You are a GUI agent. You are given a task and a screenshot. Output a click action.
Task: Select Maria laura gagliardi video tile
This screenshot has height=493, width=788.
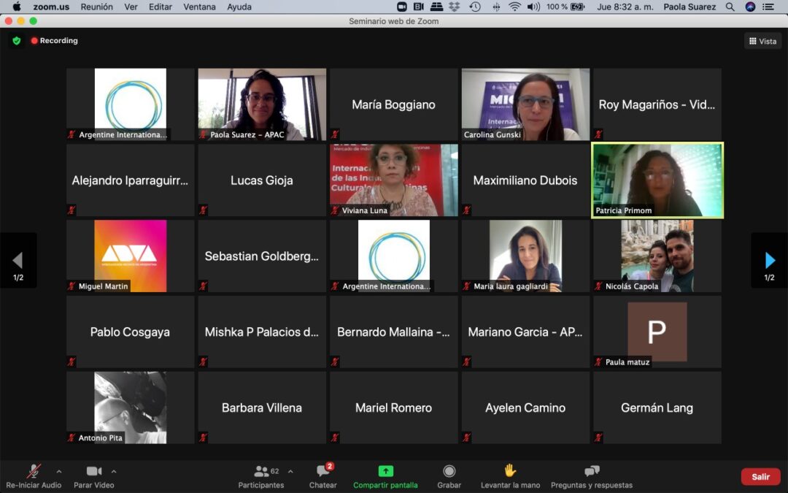pos(525,256)
